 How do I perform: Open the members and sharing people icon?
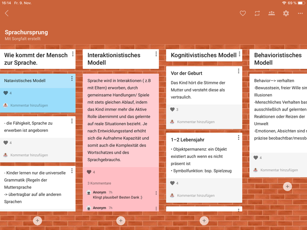click(271, 13)
